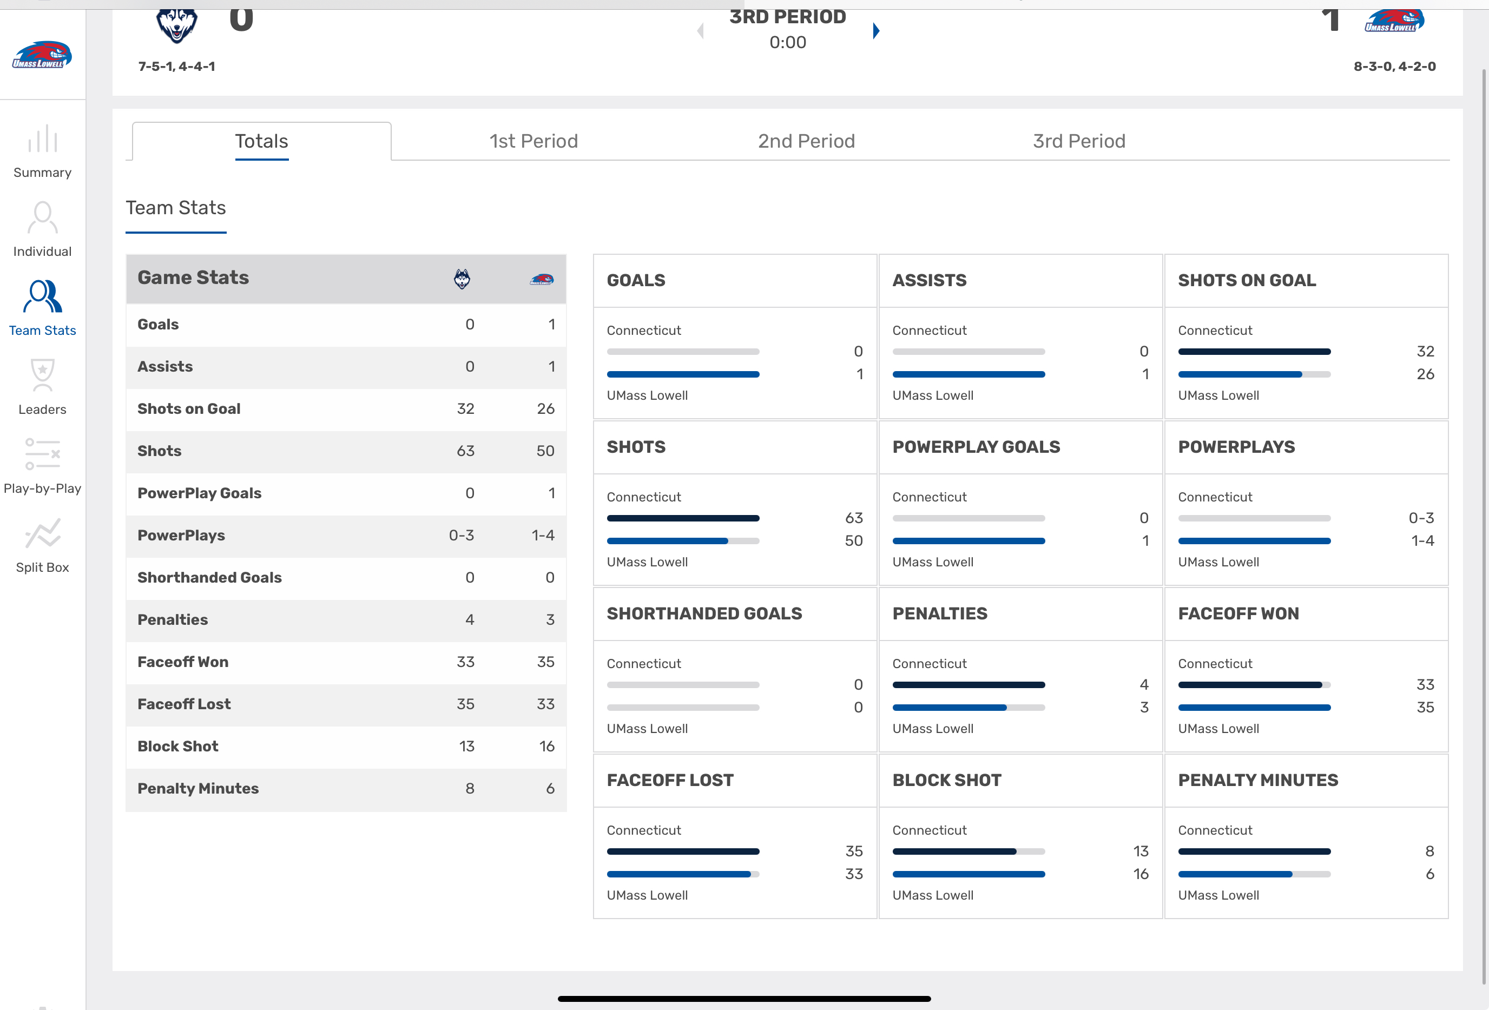Click UMass Lowell label in Penalties card
The height and width of the screenshot is (1010, 1489).
click(x=933, y=729)
